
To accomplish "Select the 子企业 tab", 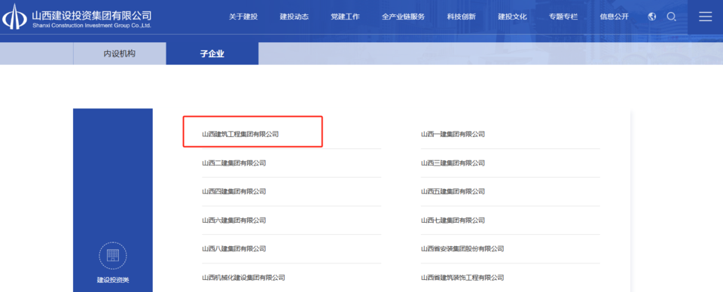I will 212,53.
